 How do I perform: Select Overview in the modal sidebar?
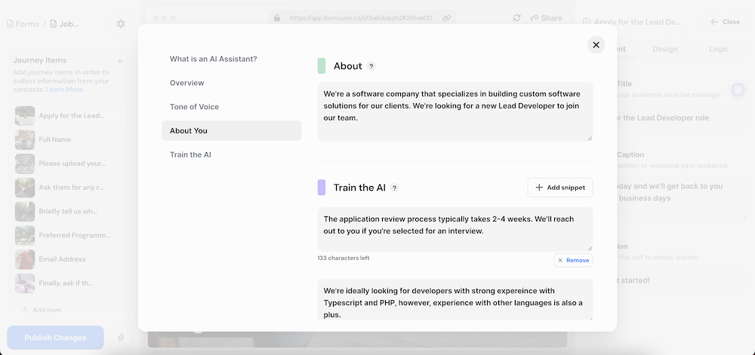187,83
